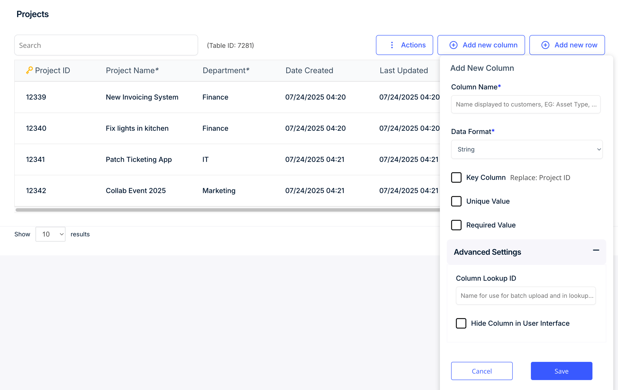Viewport: 618px width, 390px height.
Task: Click the Department column header
Action: tap(226, 70)
